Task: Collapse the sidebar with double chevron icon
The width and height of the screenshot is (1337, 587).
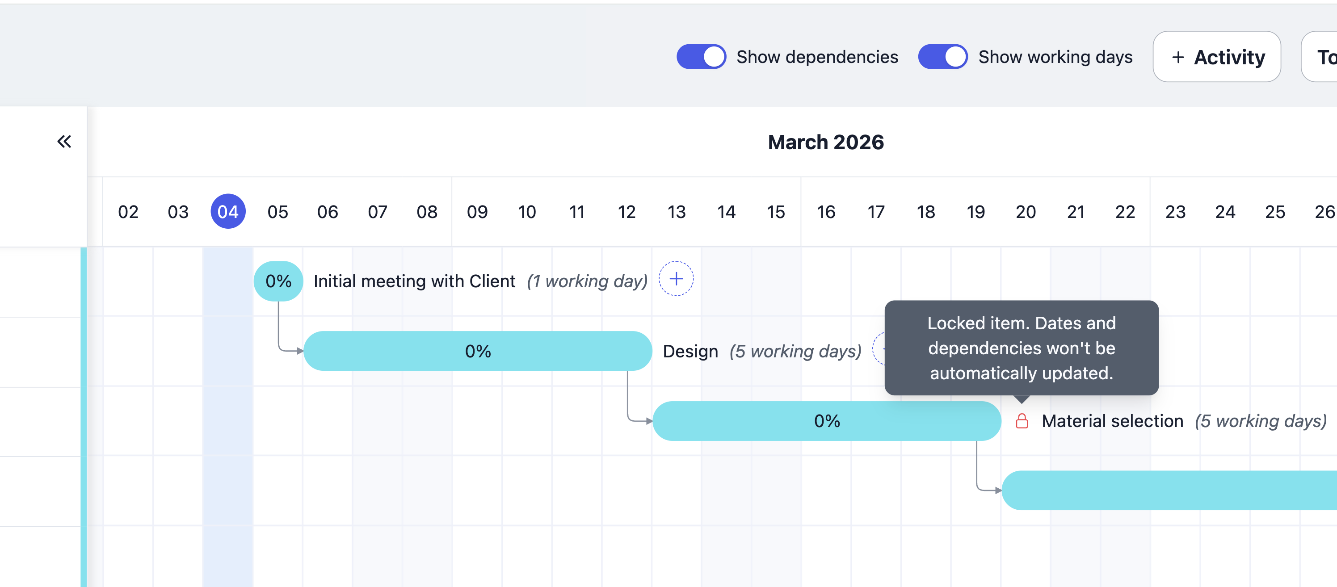Action: coord(64,141)
